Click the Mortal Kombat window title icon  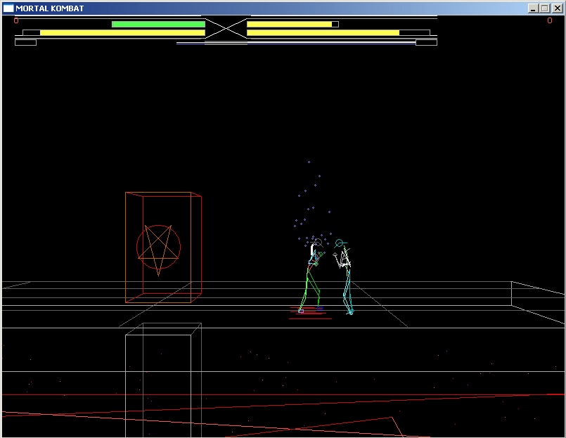8,8
